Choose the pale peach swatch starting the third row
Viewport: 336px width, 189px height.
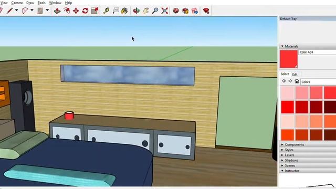288,121
